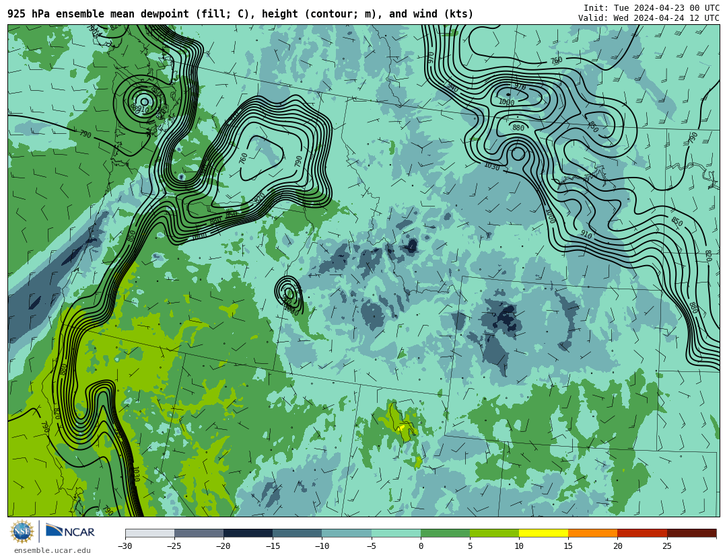Click the chart title '925 hPa ensemble mean dewpoint'
This screenshot has height=559, width=727.
coord(98,14)
